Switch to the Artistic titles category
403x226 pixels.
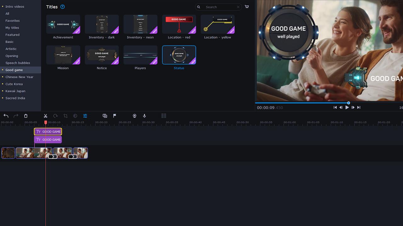tap(11, 49)
